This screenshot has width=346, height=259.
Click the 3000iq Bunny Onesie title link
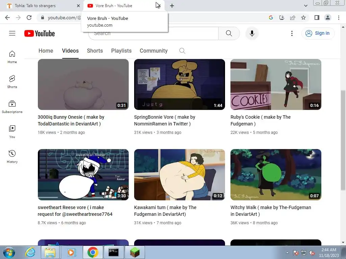click(71, 120)
